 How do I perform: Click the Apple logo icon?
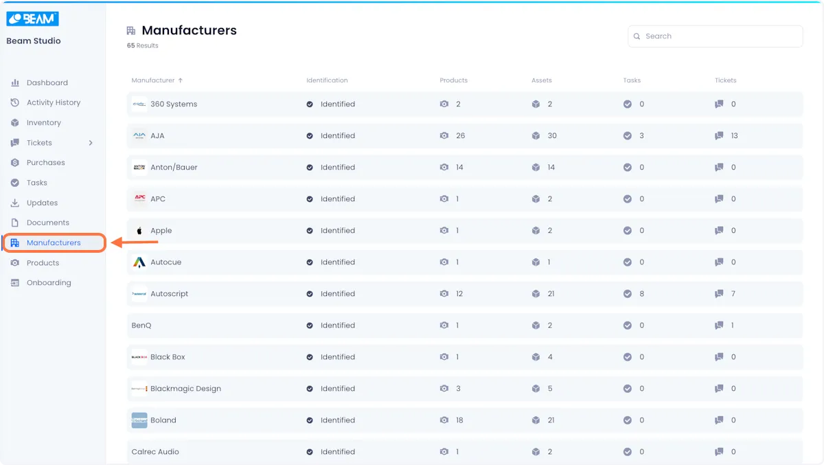coord(139,231)
